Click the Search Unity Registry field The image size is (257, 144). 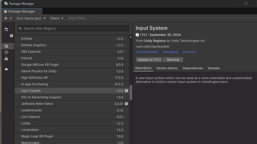click(74, 28)
